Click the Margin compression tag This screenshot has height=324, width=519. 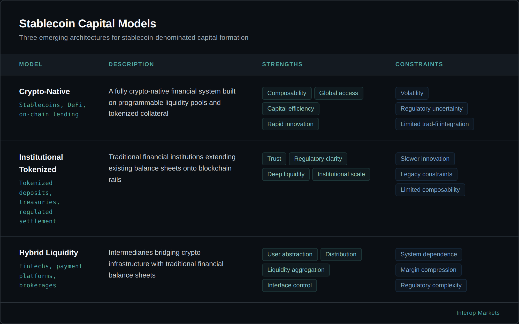(x=428, y=270)
